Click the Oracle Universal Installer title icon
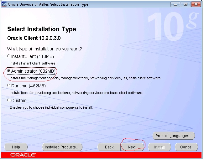This screenshot has width=204, height=160. (x=4, y=4)
